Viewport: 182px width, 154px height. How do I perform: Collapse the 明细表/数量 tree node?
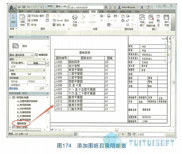pyautogui.click(x=10, y=98)
